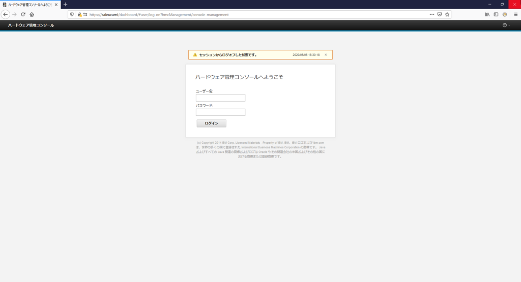Open the Library bookshelf icon
This screenshot has height=282, width=521.
coord(487,15)
